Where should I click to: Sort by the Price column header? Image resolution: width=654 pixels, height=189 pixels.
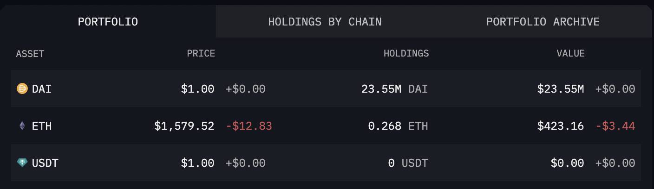201,53
